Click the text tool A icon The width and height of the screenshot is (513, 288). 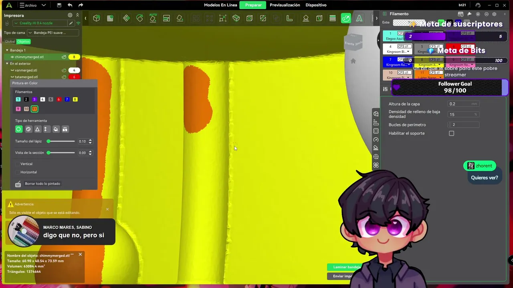[x=359, y=18]
